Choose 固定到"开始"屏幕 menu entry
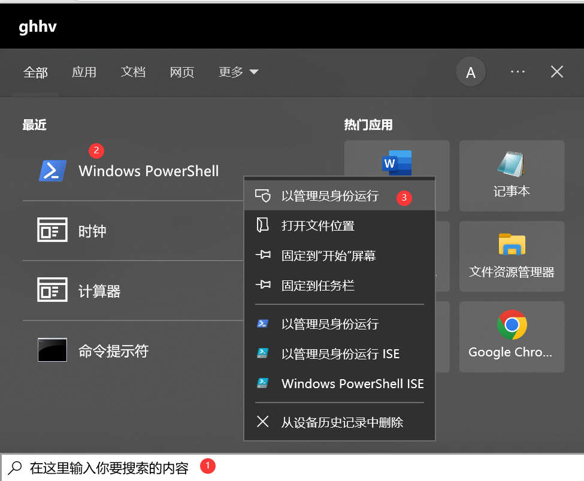584x481 pixels. 339,256
